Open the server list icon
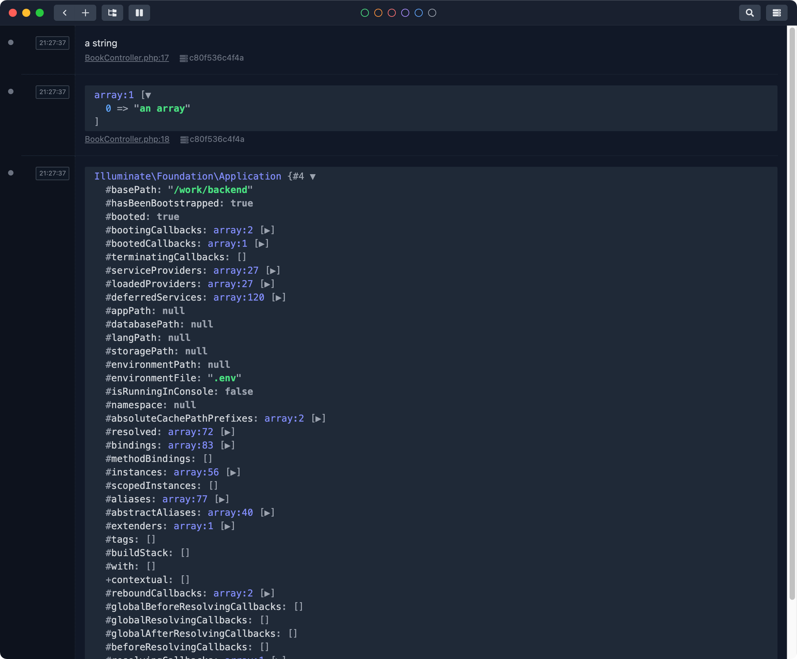797x659 pixels. 776,12
